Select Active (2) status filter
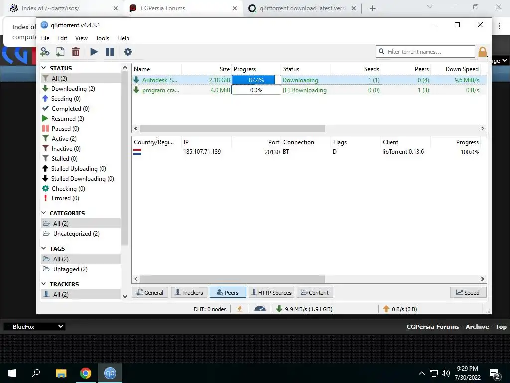Viewport: 510px width, 383px height. (64, 139)
